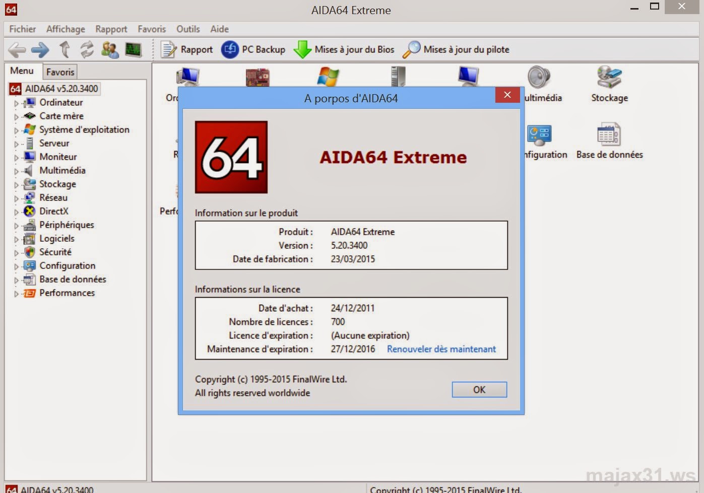Open Mises à jour du Bios
704x493 pixels.
pos(344,49)
